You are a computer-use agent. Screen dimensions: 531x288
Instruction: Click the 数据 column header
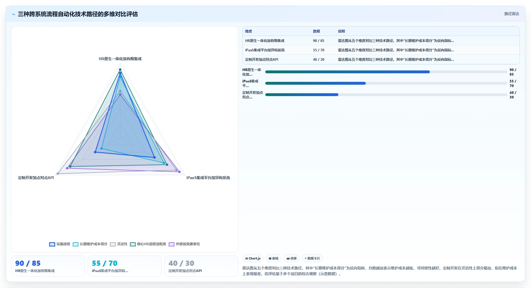coord(316,31)
